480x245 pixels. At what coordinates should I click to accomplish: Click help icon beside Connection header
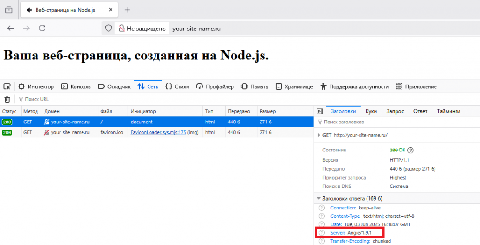pos(322,208)
